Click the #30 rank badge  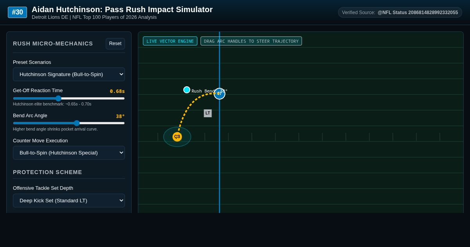coord(17,12)
